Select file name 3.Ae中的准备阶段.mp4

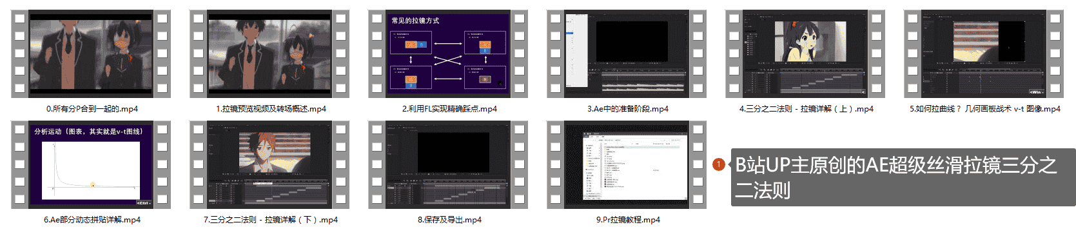(627, 109)
